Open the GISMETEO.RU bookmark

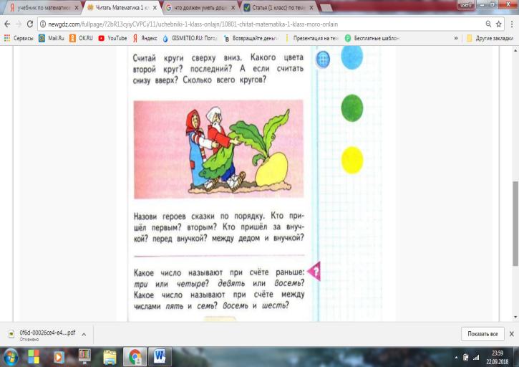(190, 38)
